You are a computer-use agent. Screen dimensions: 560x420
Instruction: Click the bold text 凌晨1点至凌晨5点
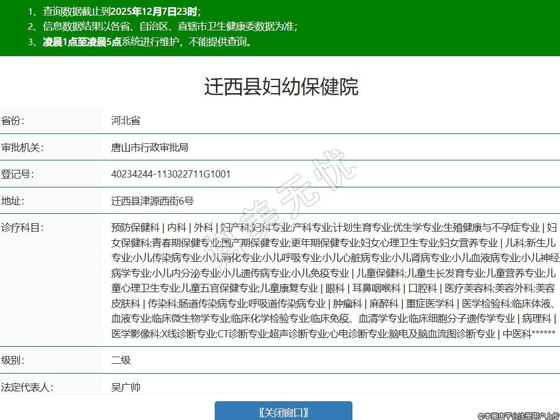[x=82, y=42]
